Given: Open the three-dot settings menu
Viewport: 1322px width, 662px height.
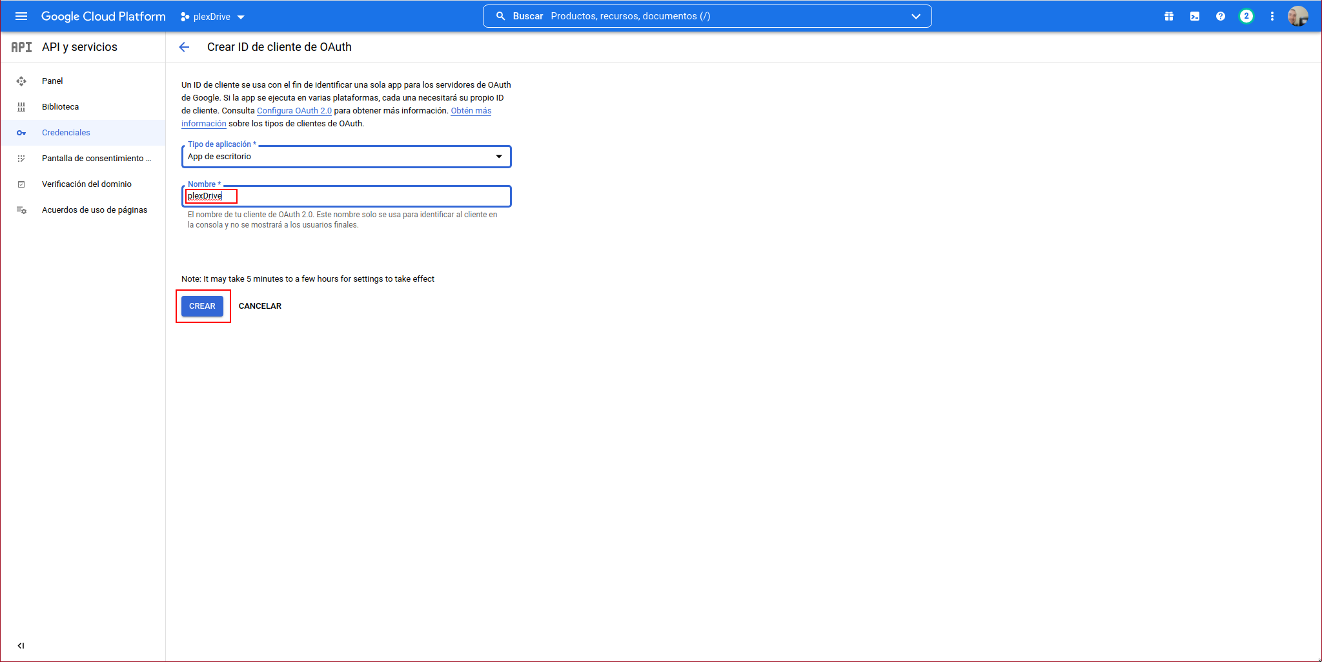Looking at the screenshot, I should coord(1272,16).
